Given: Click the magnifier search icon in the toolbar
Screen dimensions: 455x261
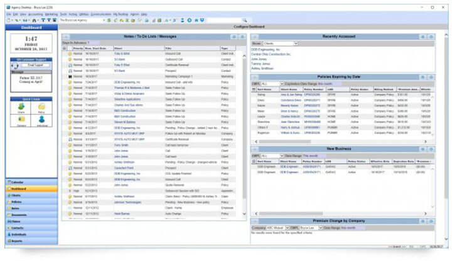Looking at the screenshot, I should (245, 20).
